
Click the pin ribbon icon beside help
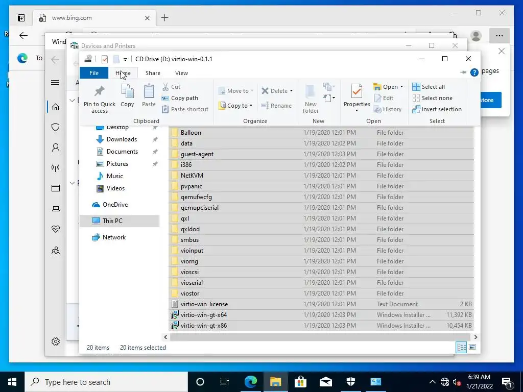(463, 72)
